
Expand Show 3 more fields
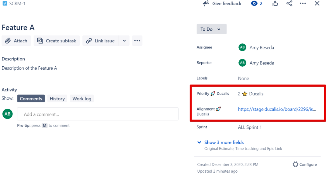point(224,142)
